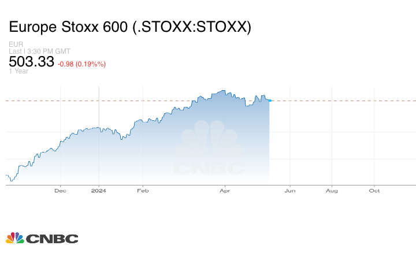The height and width of the screenshot is (260, 416).
Task: Click the Last 3:30 PM GMT timestamp
Action: 40,51
